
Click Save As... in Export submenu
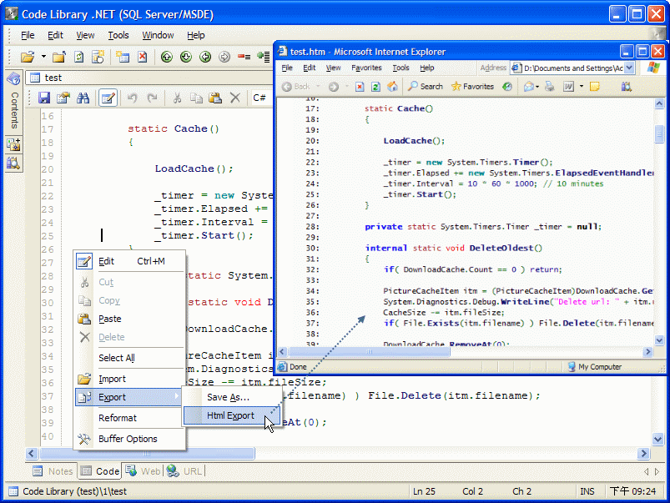(x=232, y=397)
